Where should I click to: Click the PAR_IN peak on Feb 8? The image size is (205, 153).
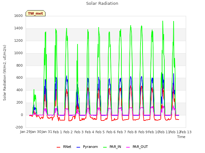coord(131,25)
